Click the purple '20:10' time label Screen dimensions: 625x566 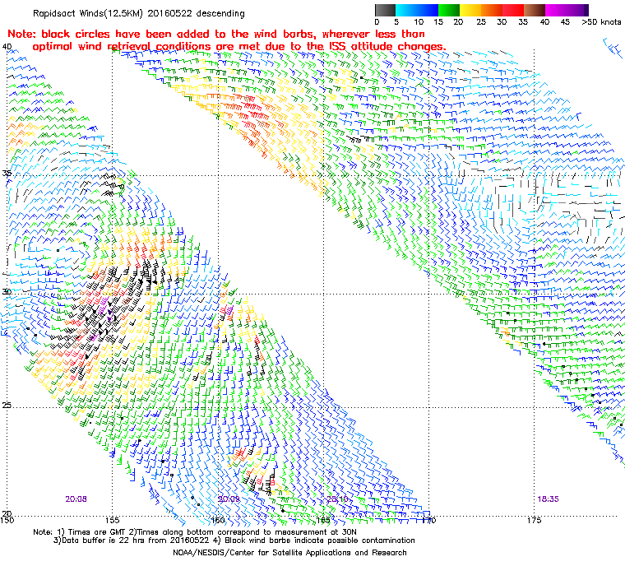pos(337,499)
